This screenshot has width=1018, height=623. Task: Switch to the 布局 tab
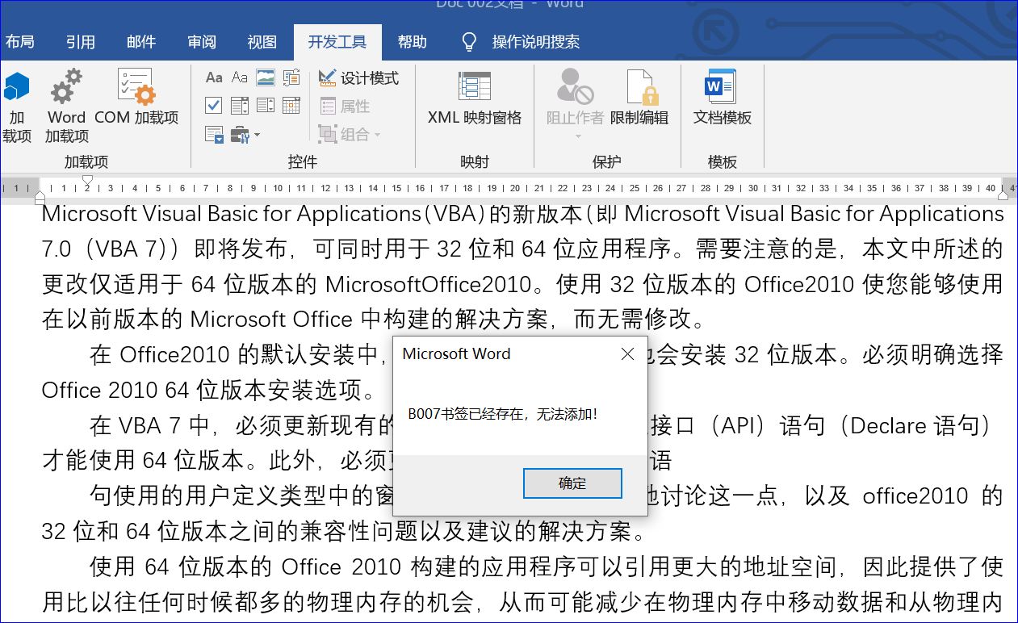click(19, 42)
